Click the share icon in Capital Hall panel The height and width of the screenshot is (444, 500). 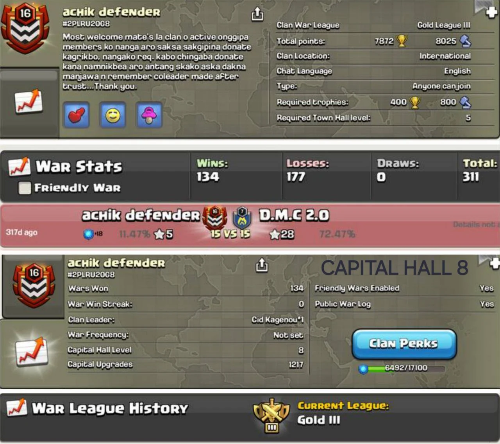tap(262, 265)
